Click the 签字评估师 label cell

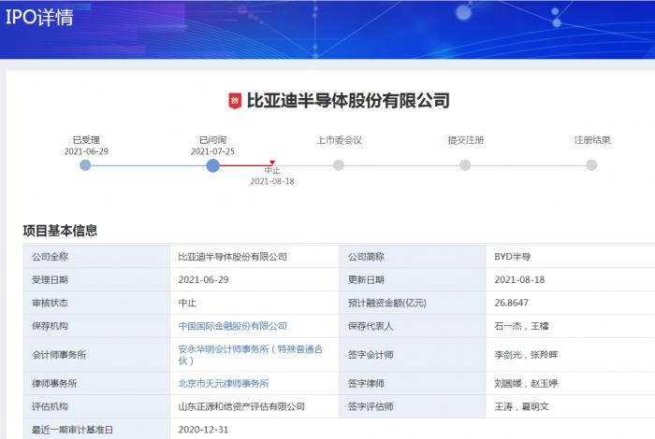413,406
